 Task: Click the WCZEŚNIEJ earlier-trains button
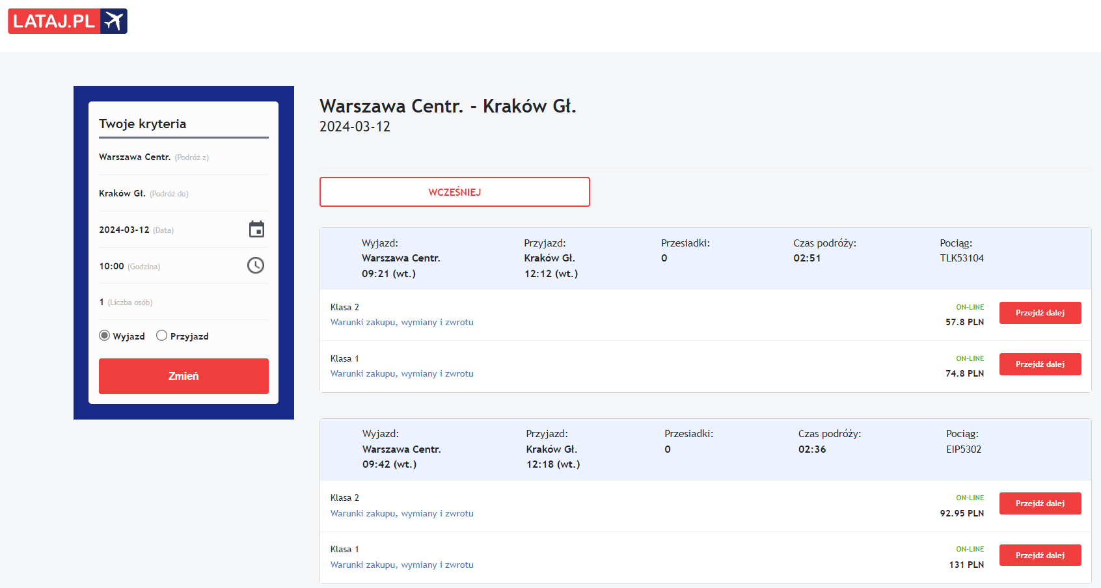coord(454,192)
